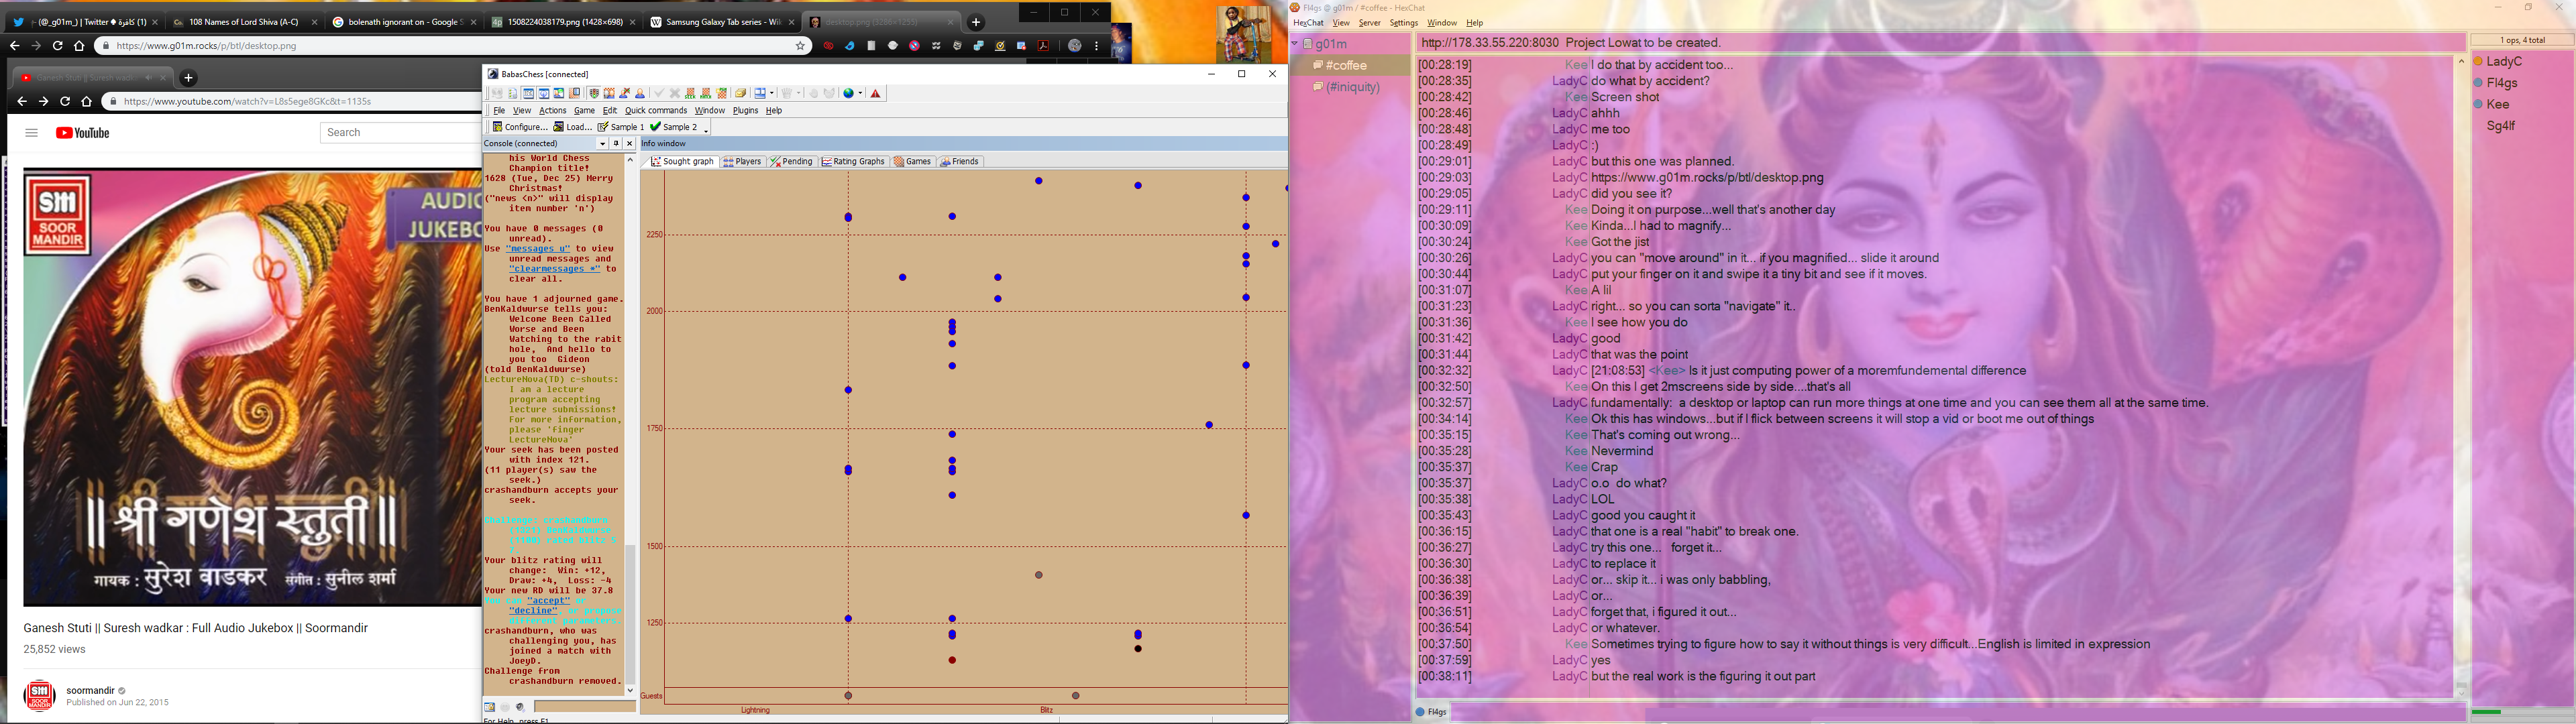Image resolution: width=2576 pixels, height=724 pixels.
Task: Open new tab in top Chrome window
Action: click(976, 22)
